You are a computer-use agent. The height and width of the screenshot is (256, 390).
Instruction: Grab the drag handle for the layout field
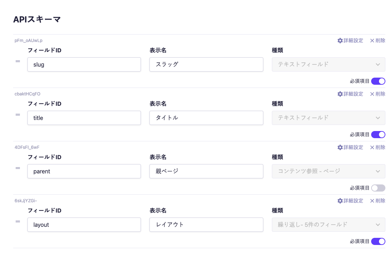(x=18, y=221)
